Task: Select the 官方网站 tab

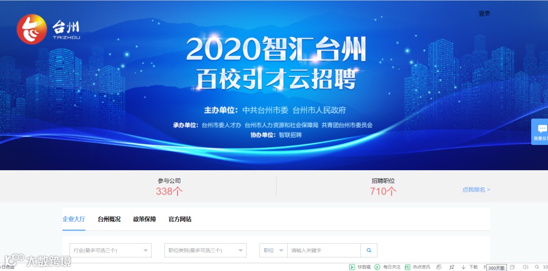Action: [180, 219]
